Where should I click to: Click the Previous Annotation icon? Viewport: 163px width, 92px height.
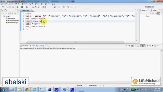(64, 7)
